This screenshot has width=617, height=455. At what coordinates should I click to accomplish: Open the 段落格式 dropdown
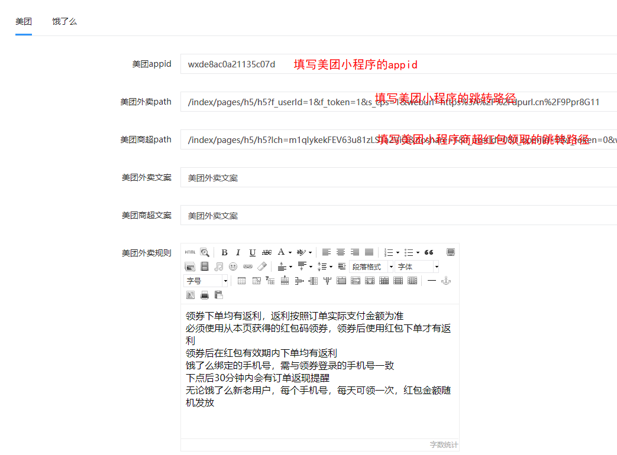click(x=372, y=266)
